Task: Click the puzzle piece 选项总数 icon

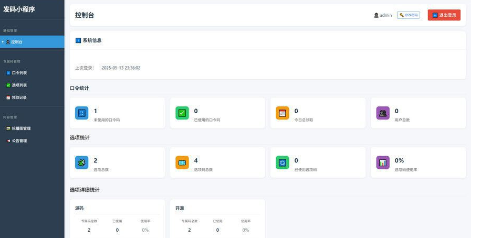Action: pos(81,163)
